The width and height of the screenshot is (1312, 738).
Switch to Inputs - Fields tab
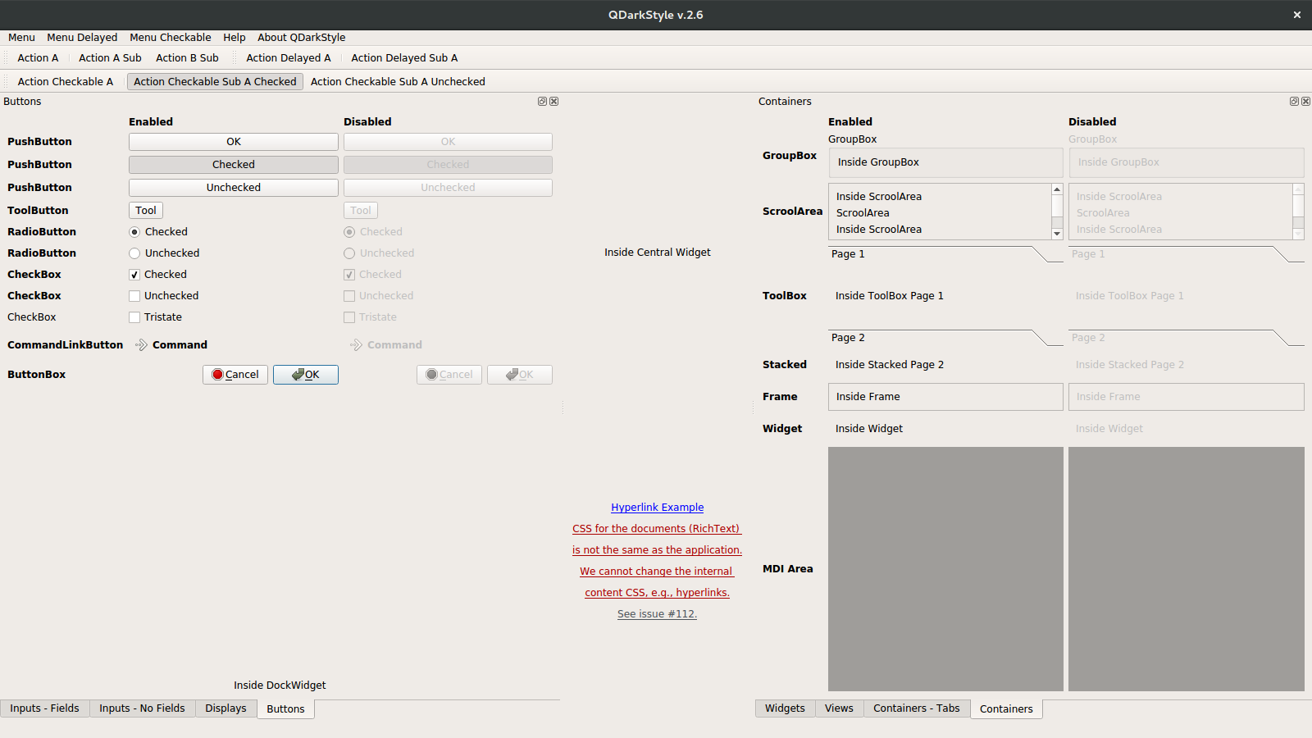point(45,708)
